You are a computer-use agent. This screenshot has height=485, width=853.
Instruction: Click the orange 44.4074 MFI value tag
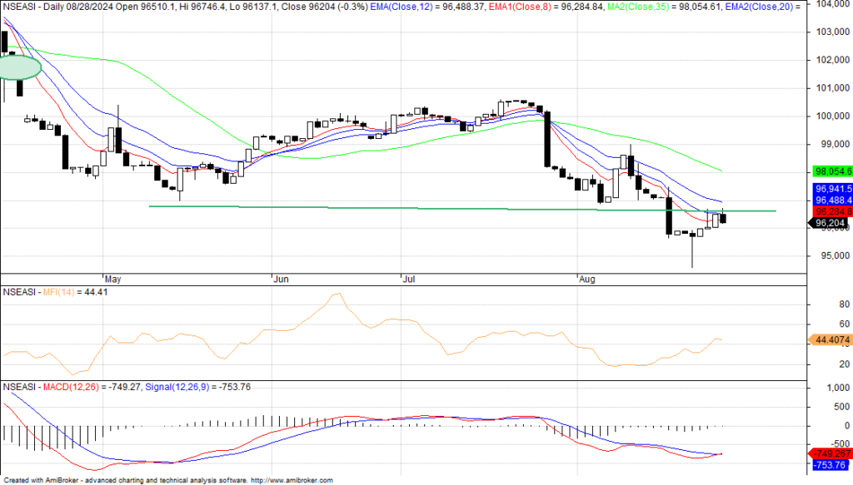click(830, 339)
